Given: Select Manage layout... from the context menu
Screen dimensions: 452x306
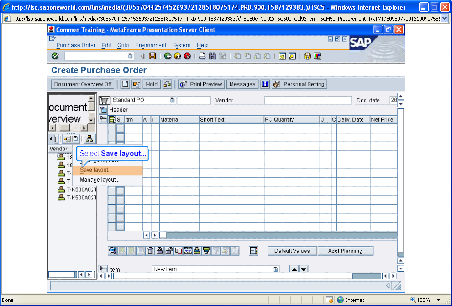Looking at the screenshot, I should tap(107, 180).
